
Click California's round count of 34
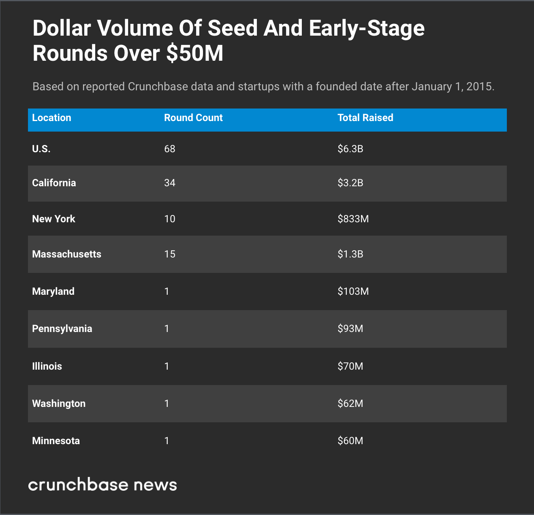pos(170,183)
